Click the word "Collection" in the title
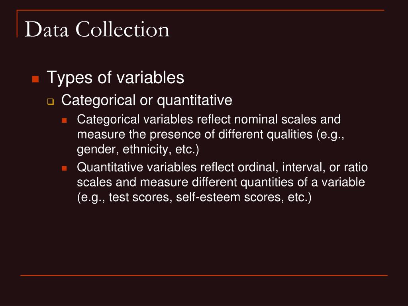The image size is (408, 306). 123,29
